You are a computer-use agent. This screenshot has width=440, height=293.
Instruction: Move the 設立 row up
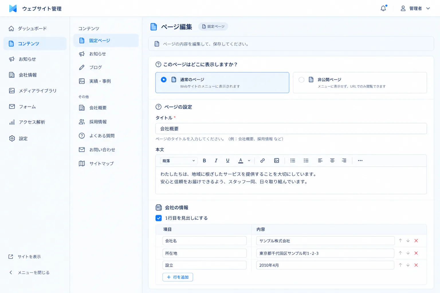(x=400, y=265)
